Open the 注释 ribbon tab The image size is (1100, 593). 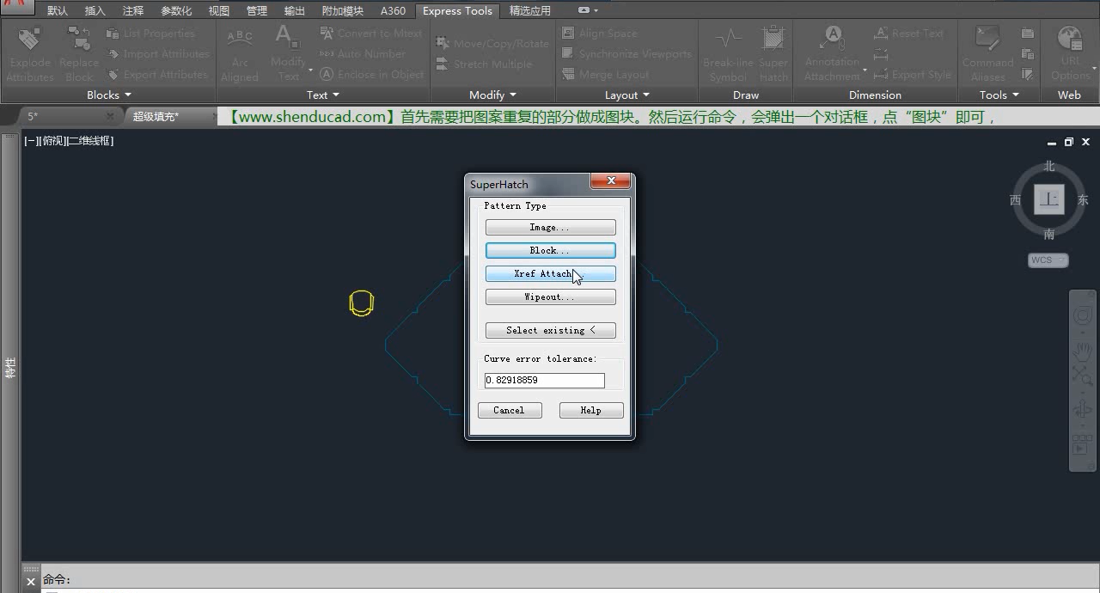coord(133,11)
